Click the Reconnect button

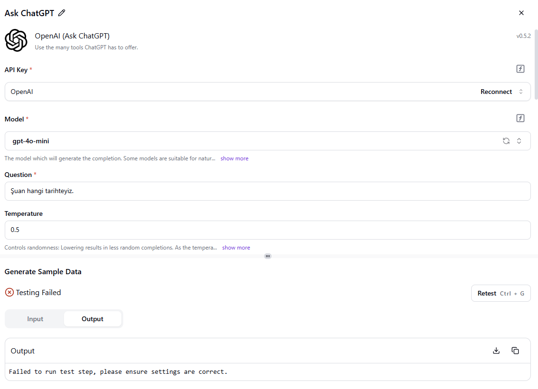coord(496,92)
